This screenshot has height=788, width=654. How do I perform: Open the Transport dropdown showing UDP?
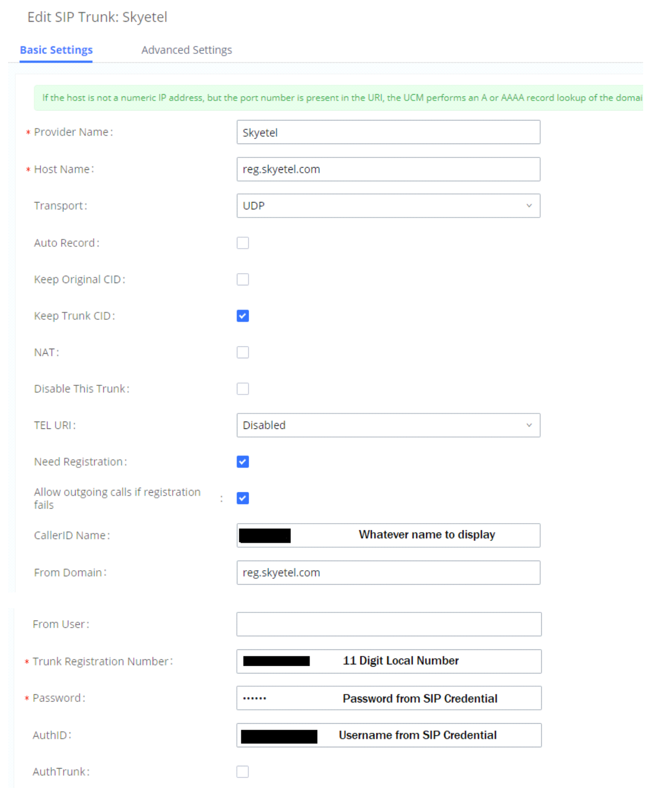coord(388,206)
